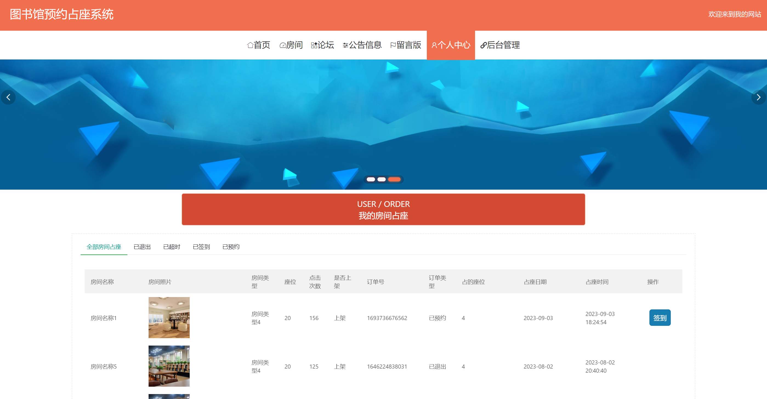Click order number 1693736676562
Screen dimensions: 767x399
pyautogui.click(x=387, y=318)
